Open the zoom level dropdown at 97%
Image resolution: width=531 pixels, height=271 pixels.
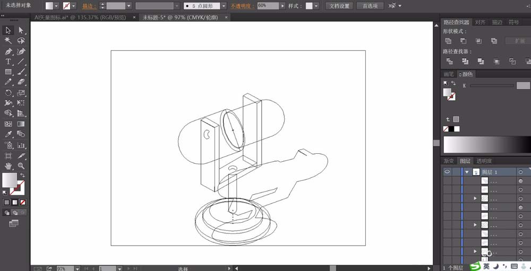pos(77,269)
